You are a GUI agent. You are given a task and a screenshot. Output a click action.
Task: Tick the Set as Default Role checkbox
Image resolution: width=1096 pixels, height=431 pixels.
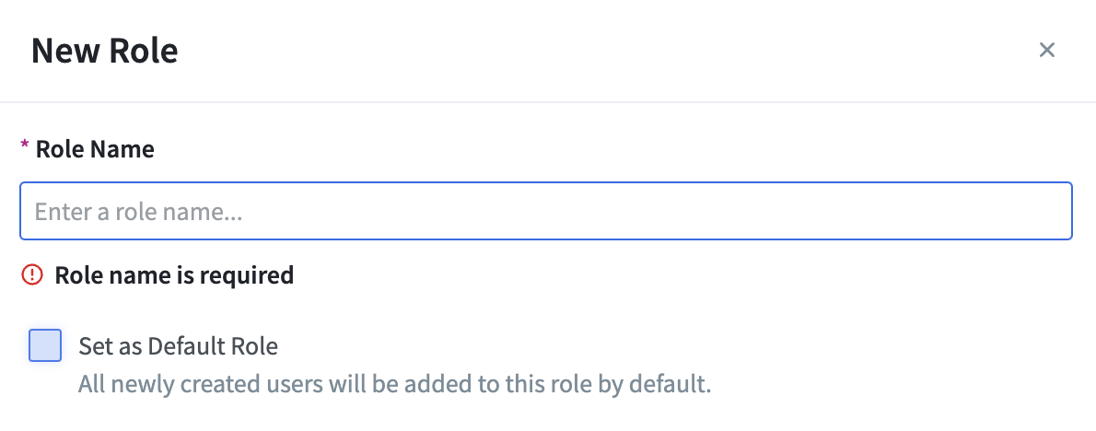click(45, 345)
